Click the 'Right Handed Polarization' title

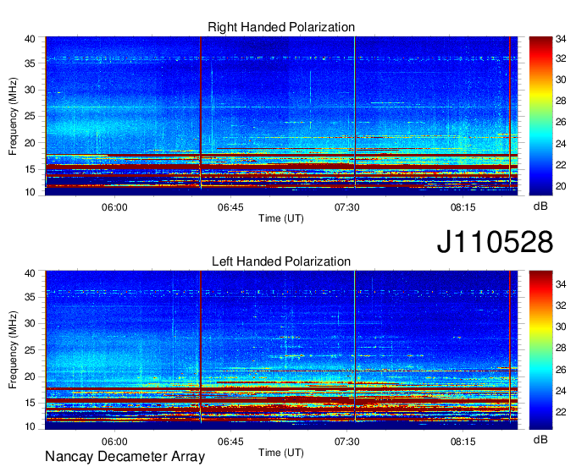tap(281, 27)
